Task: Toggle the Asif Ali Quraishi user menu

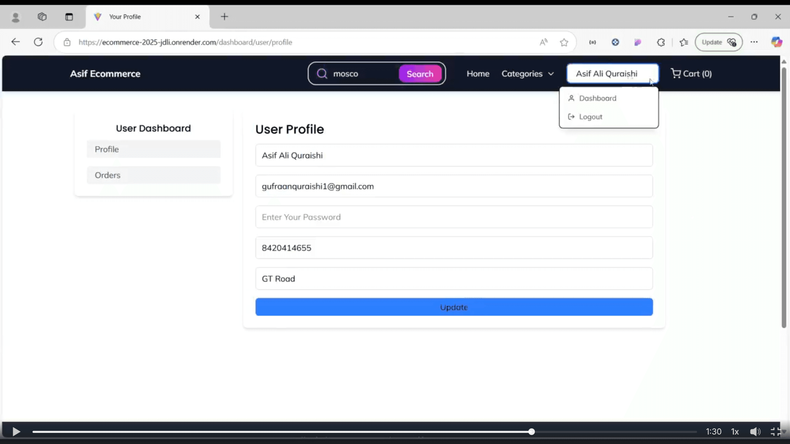Action: click(x=613, y=74)
